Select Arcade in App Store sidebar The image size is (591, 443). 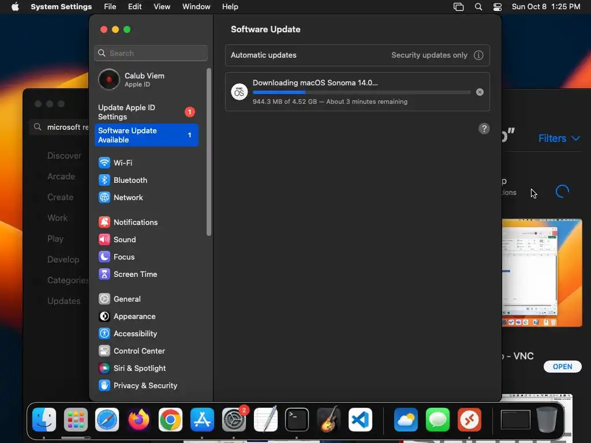(x=61, y=177)
